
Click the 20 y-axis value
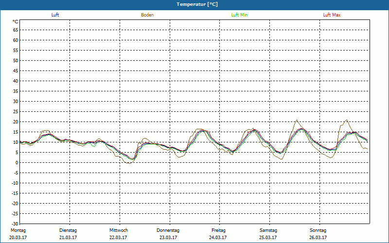pyautogui.click(x=16, y=122)
